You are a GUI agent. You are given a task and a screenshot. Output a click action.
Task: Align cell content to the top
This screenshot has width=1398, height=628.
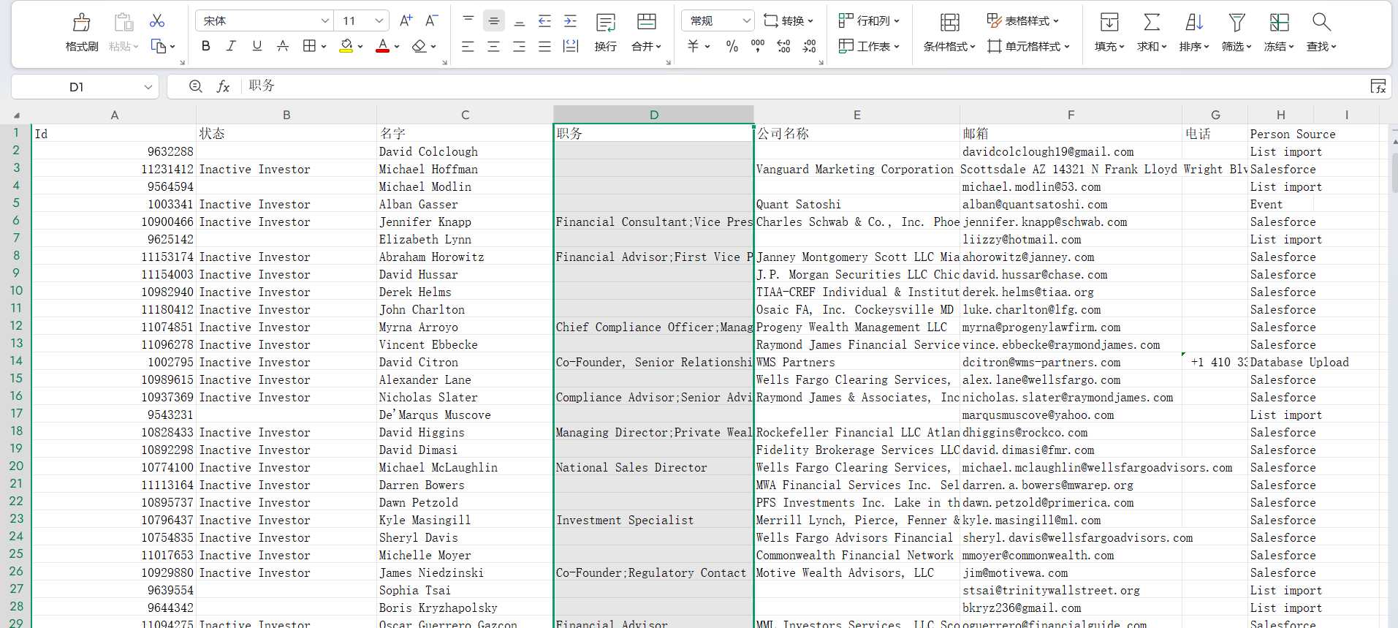pos(468,20)
